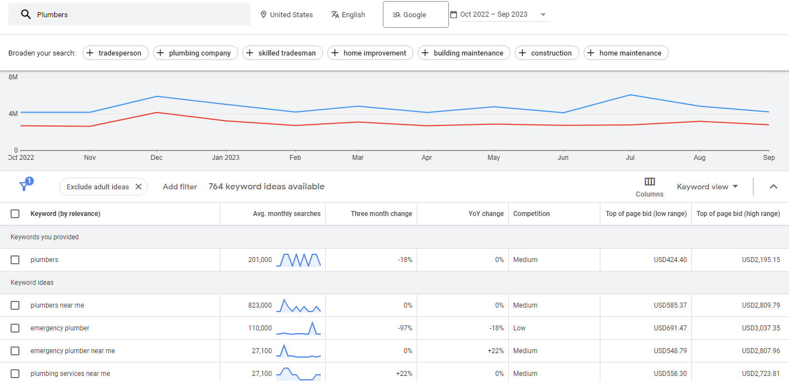
Task: Click the blue chart line Jul peak
Action: click(x=631, y=95)
